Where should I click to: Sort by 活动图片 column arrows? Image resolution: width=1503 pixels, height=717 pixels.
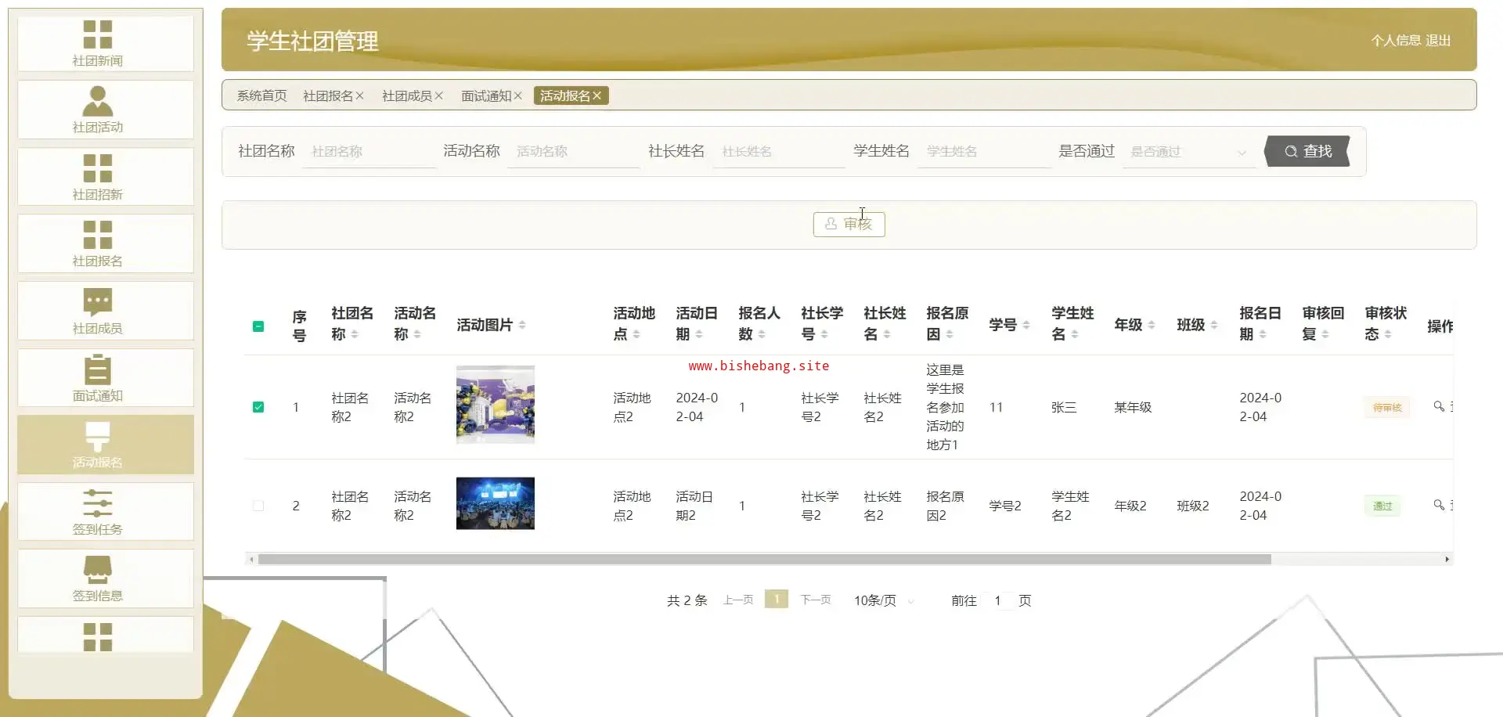pyautogui.click(x=522, y=325)
